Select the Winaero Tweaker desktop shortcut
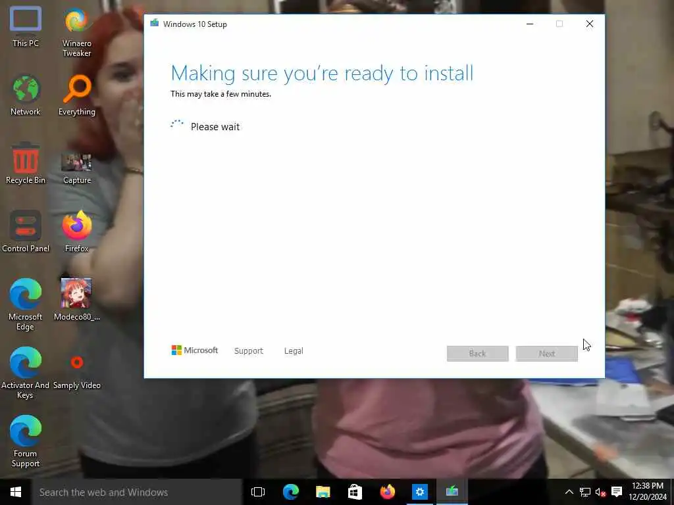The image size is (674, 505). pos(77,32)
